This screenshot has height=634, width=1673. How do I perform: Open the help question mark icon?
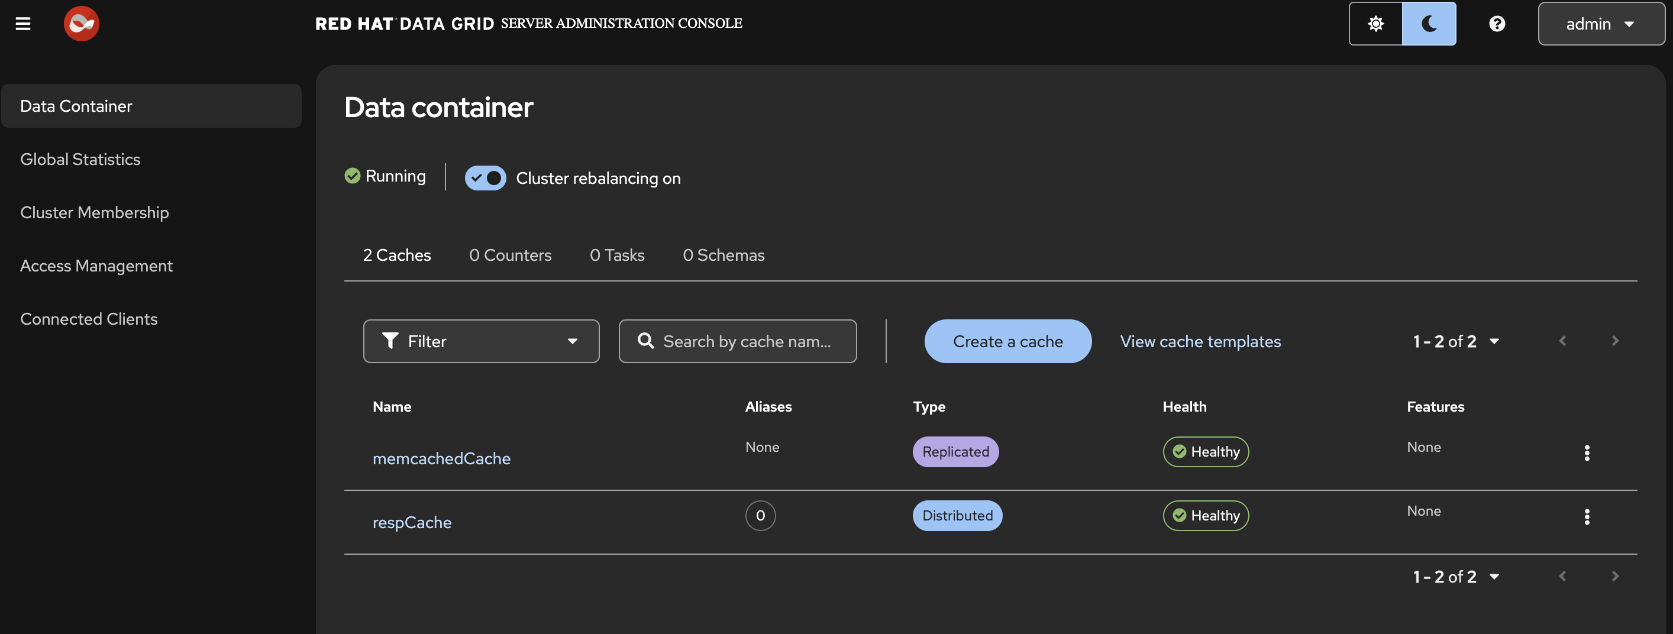point(1497,24)
